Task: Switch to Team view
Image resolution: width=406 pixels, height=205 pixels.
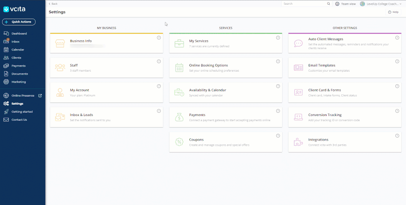Action: click(x=346, y=4)
